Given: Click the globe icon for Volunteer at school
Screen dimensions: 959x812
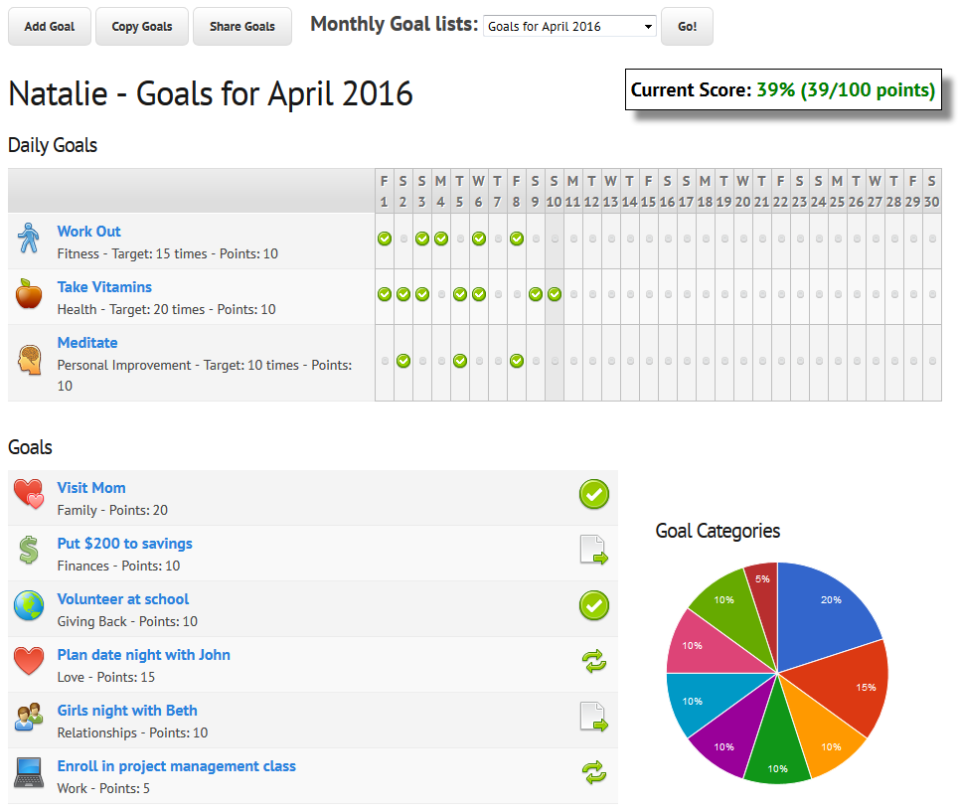Looking at the screenshot, I should 28,606.
